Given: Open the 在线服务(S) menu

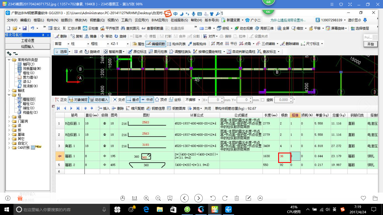Looking at the screenshot, I should coord(179,20).
